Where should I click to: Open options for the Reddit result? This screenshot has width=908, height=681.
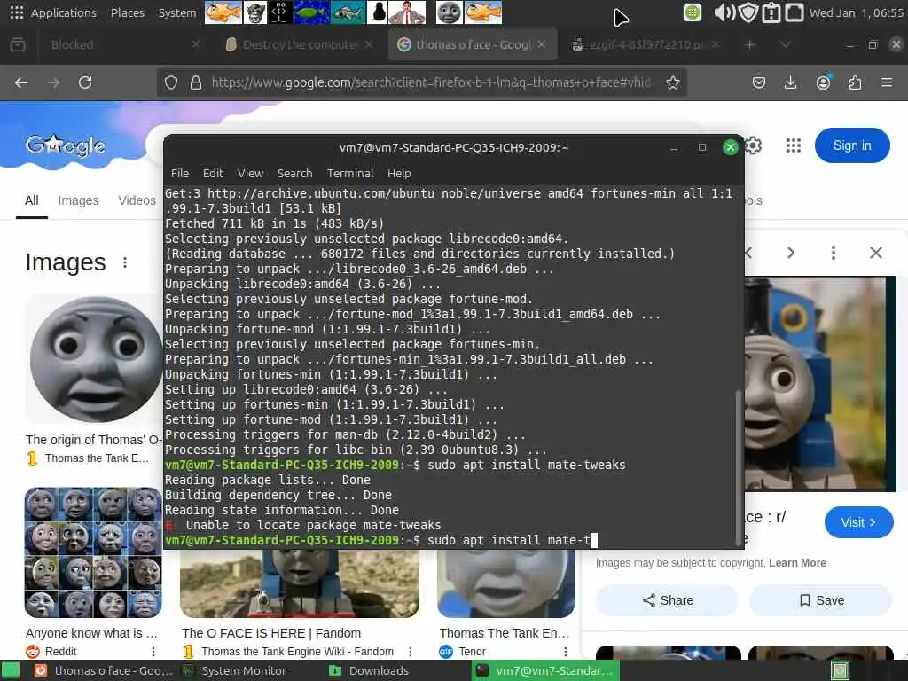[153, 652]
